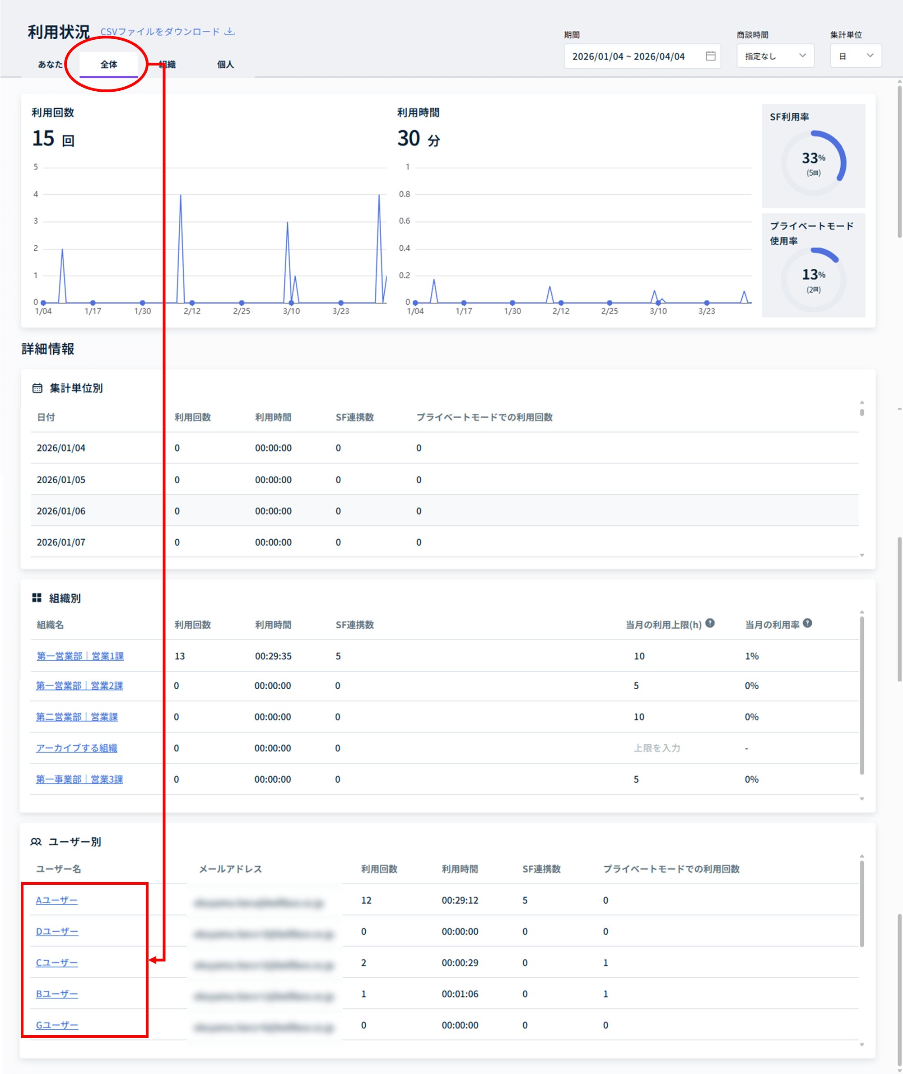
Task: Open the Aユーザー user link
Action: click(57, 900)
